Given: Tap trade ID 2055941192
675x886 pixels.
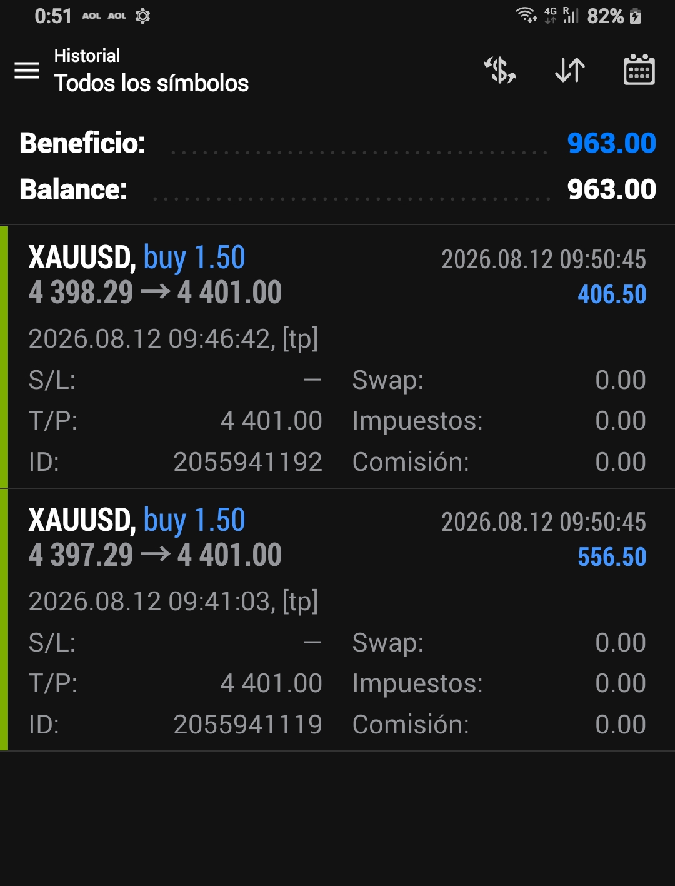Looking at the screenshot, I should (247, 462).
